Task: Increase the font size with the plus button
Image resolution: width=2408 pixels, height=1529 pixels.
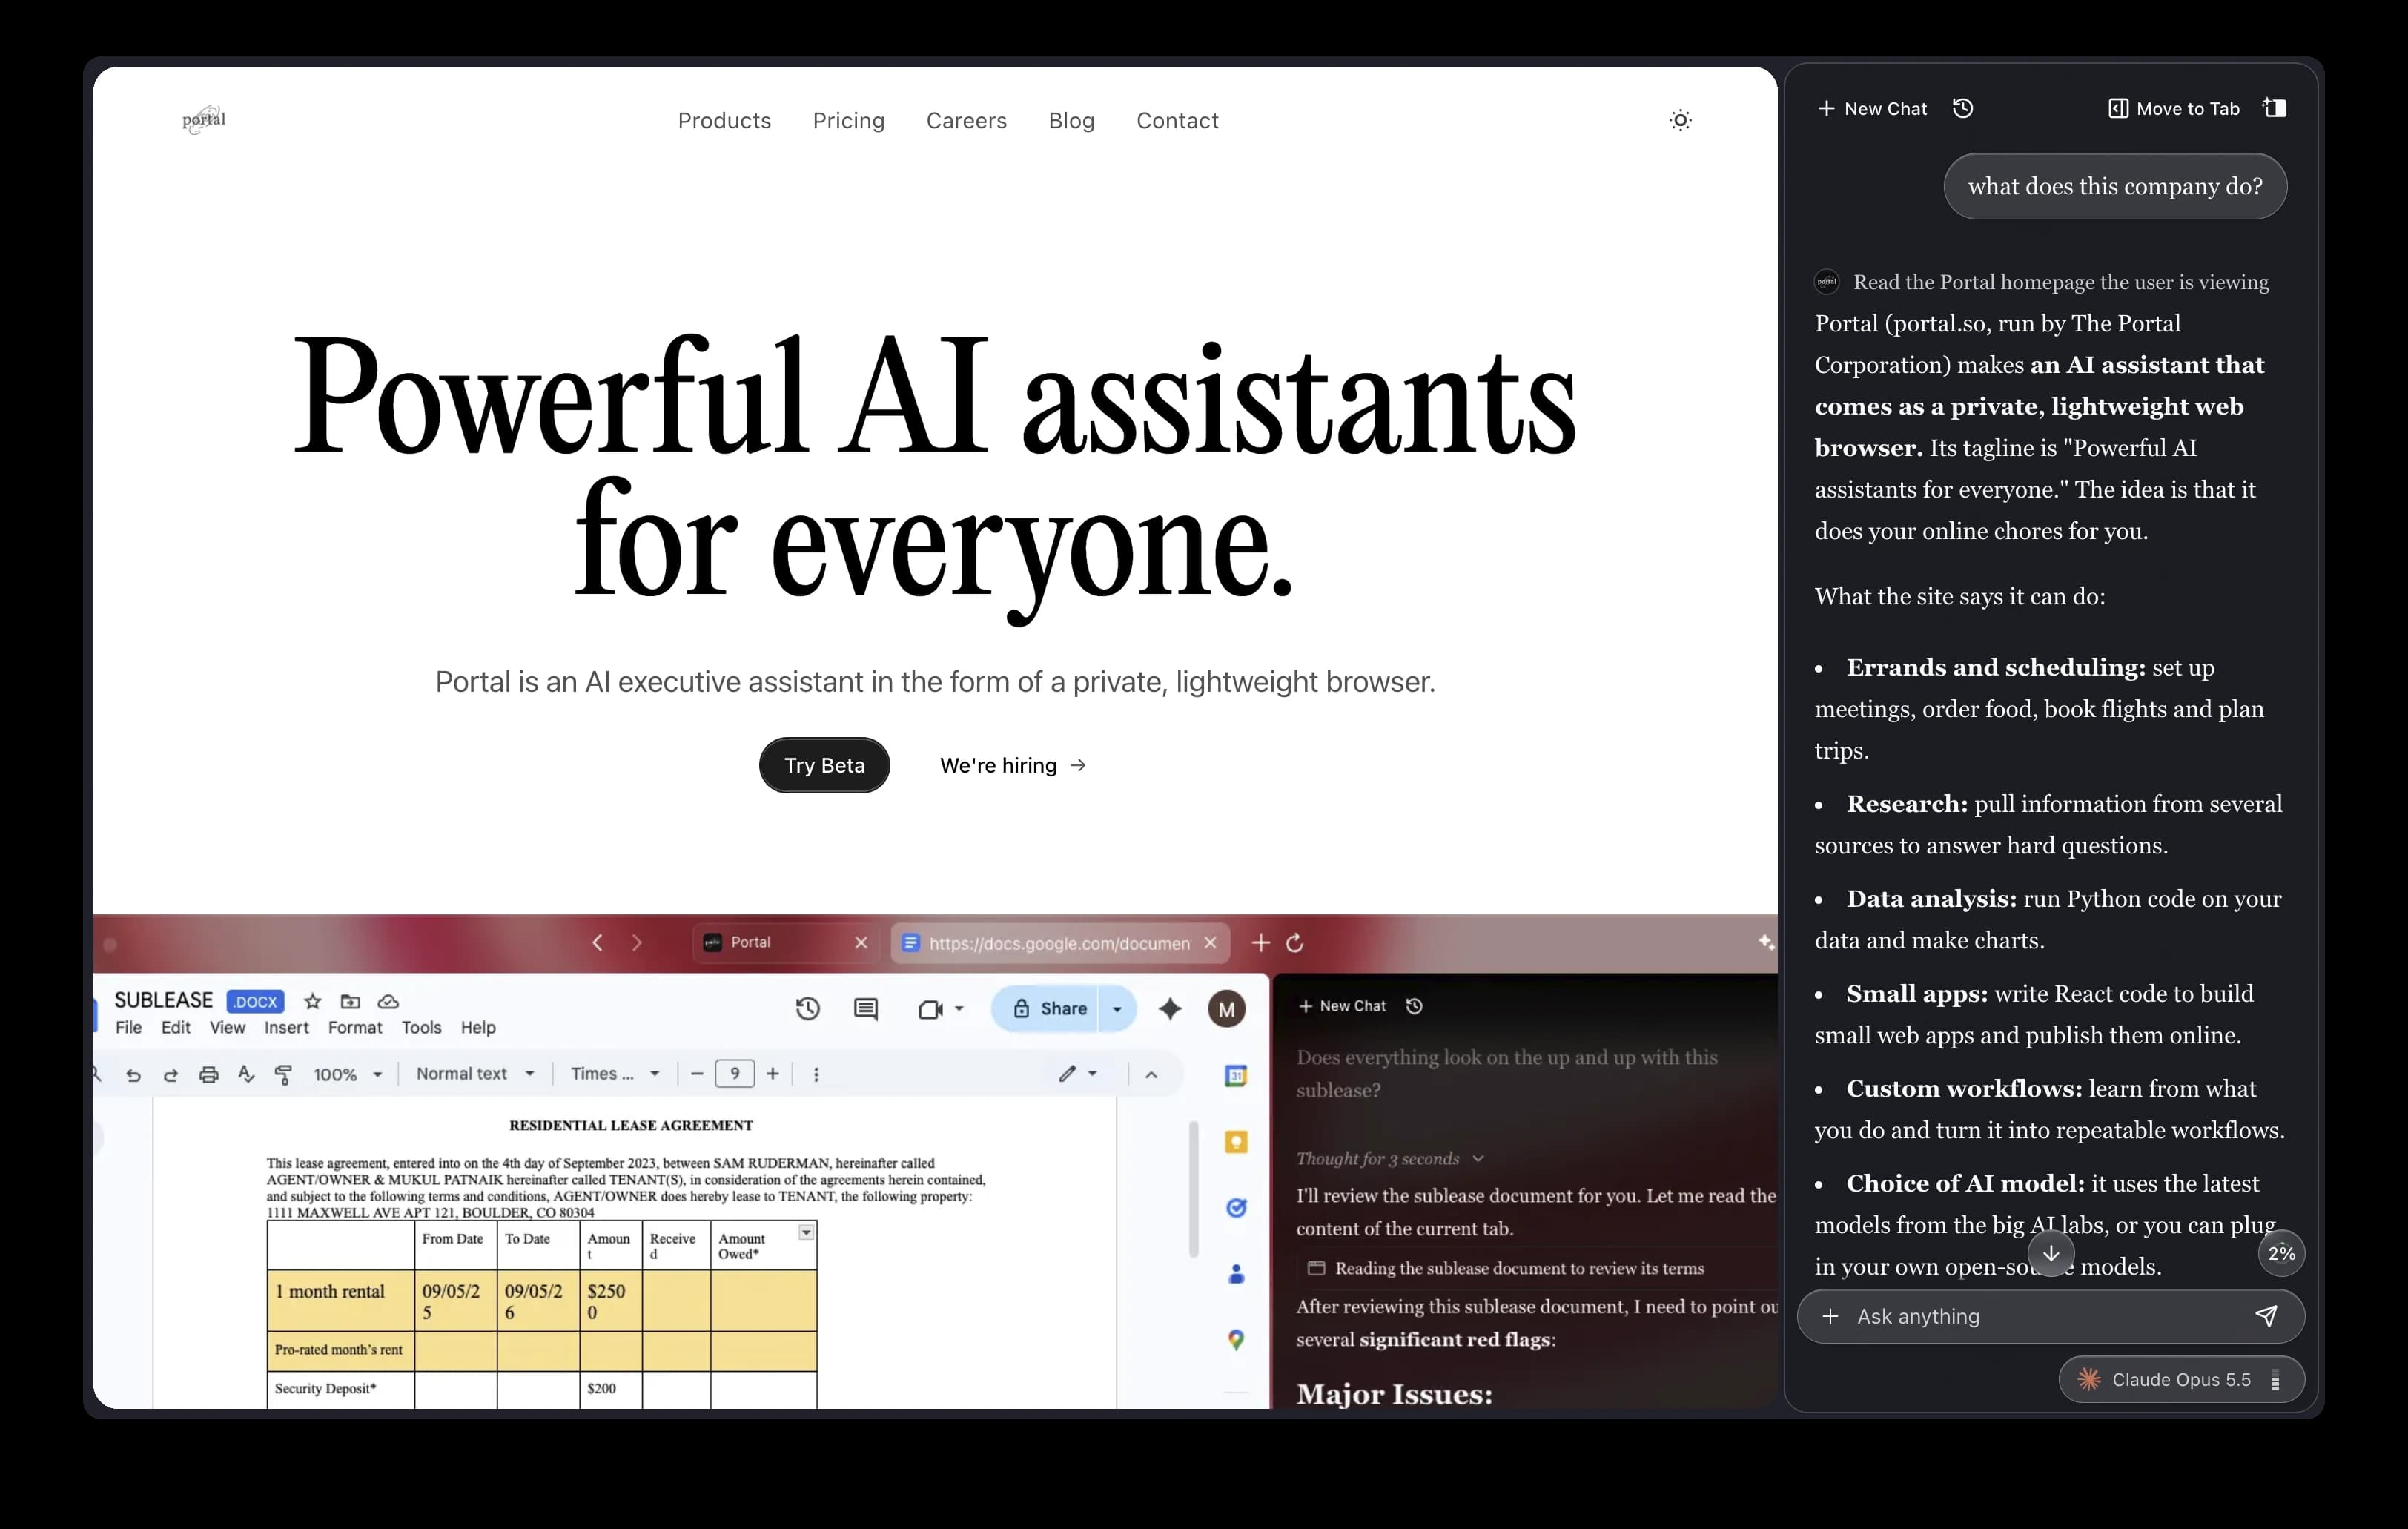Action: click(x=772, y=1074)
